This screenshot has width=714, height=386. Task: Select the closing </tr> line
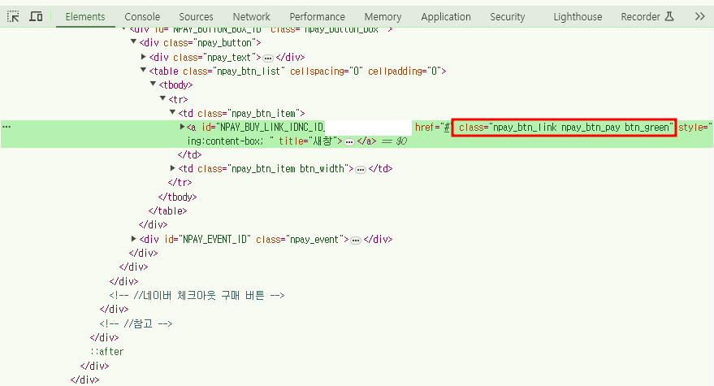click(180, 183)
